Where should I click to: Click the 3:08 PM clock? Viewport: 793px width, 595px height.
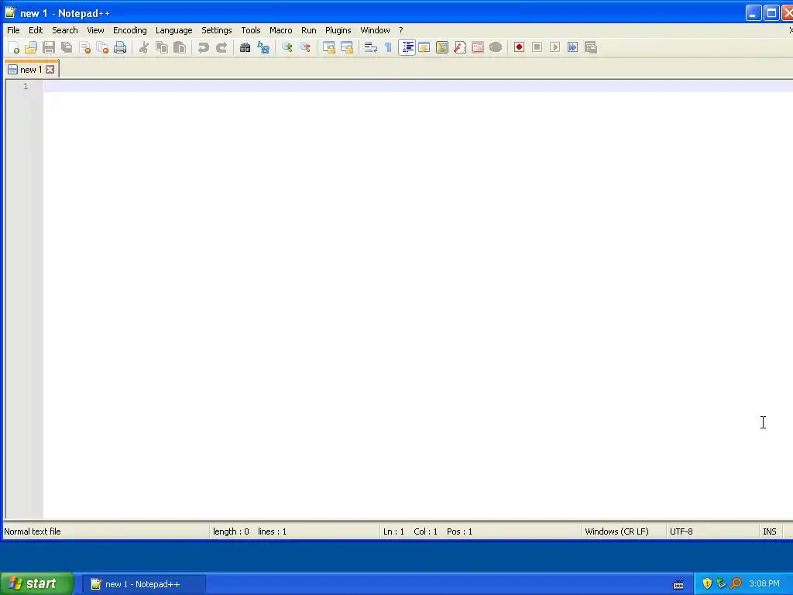(x=764, y=584)
